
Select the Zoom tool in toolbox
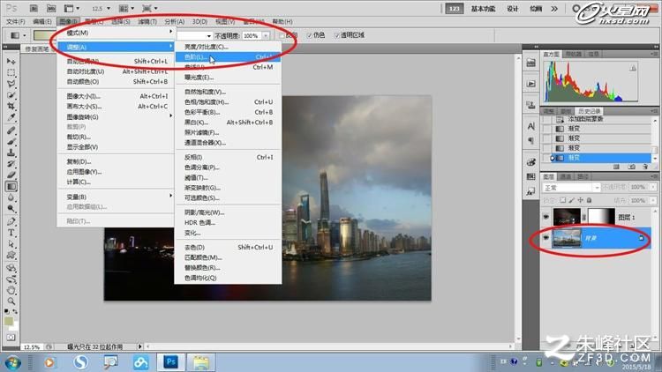pyautogui.click(x=11, y=301)
